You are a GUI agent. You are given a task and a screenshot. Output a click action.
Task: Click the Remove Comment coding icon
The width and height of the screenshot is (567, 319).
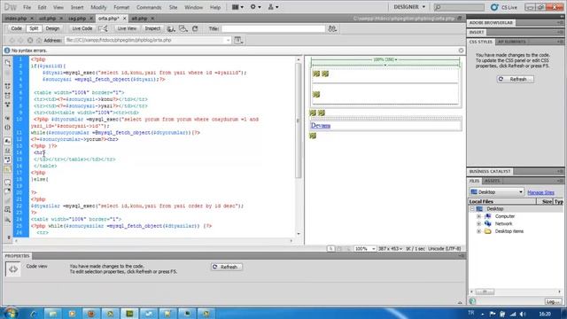[x=8, y=191]
